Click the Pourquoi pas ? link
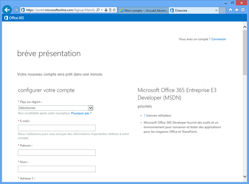Screen dimensions: 249x184 81,113
